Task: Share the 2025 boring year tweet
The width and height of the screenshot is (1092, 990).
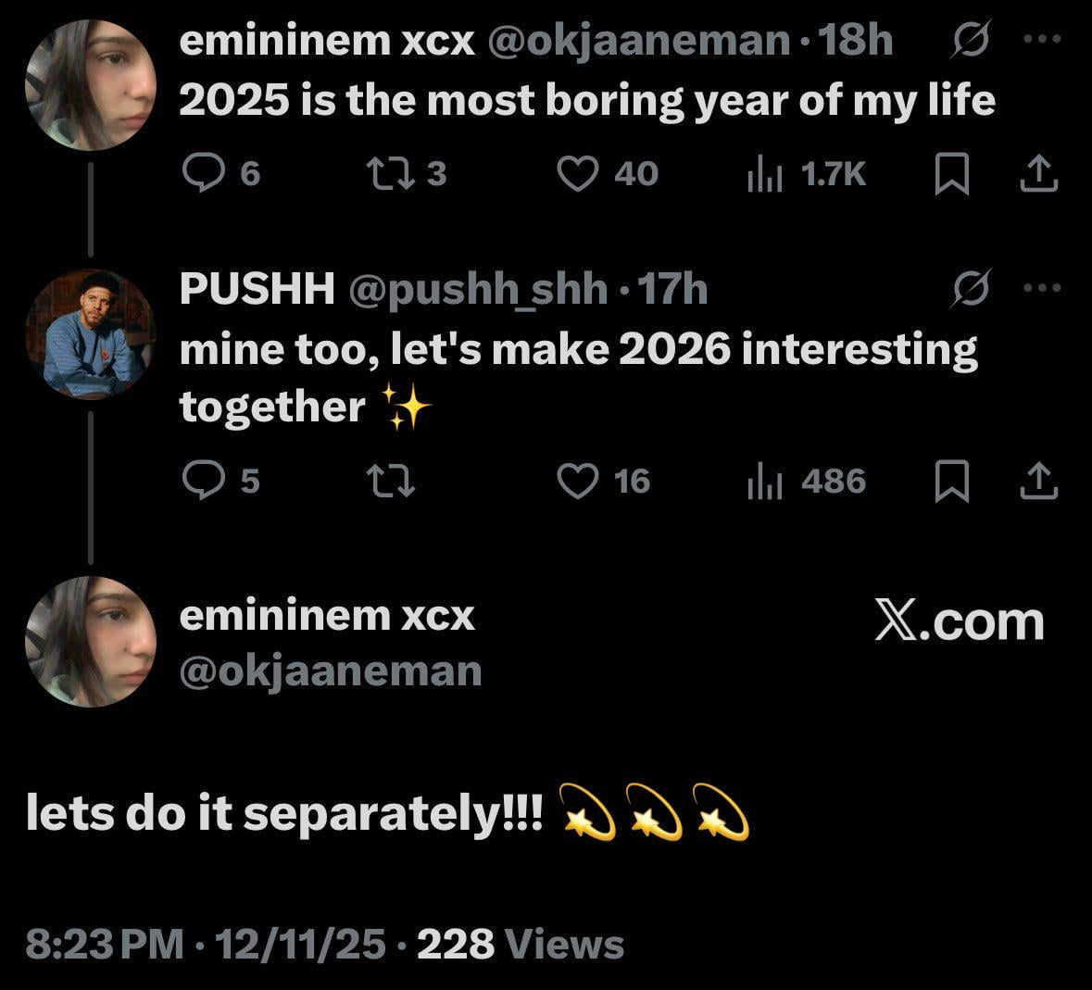Action: [x=1038, y=173]
